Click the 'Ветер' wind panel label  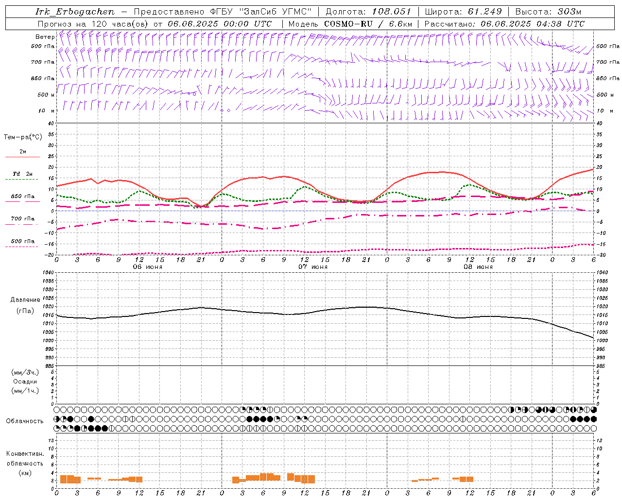pos(45,37)
